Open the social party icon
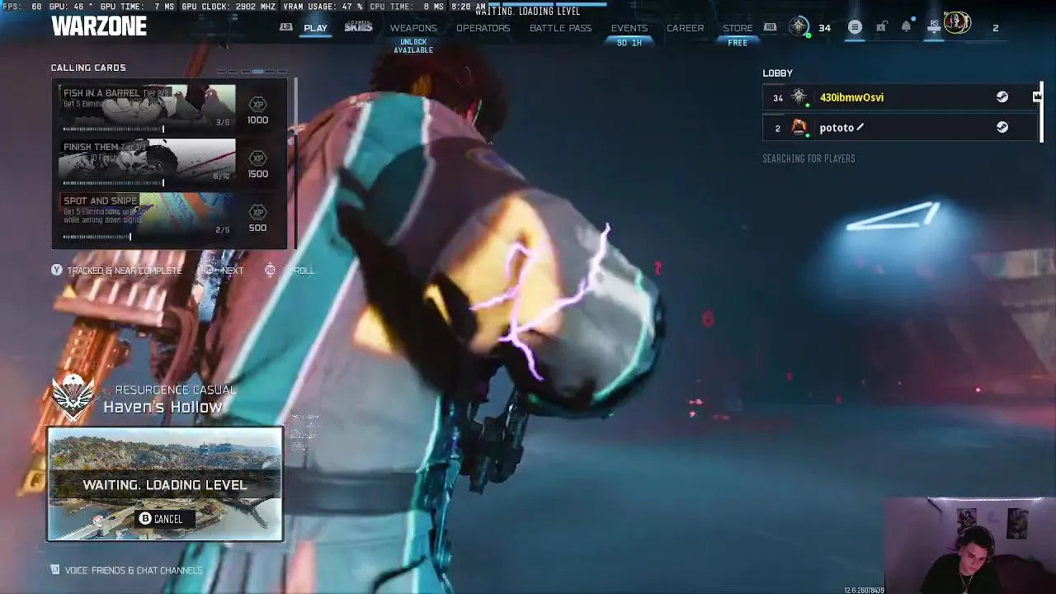The height and width of the screenshot is (594, 1056). 933,27
